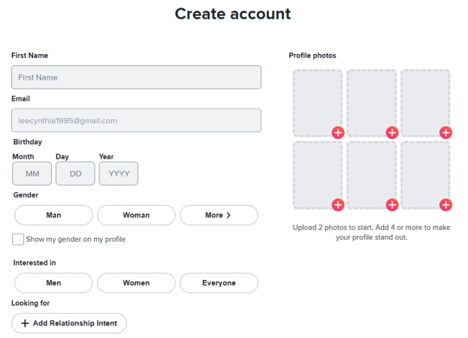Select Man as gender
The width and height of the screenshot is (468, 338).
(53, 215)
